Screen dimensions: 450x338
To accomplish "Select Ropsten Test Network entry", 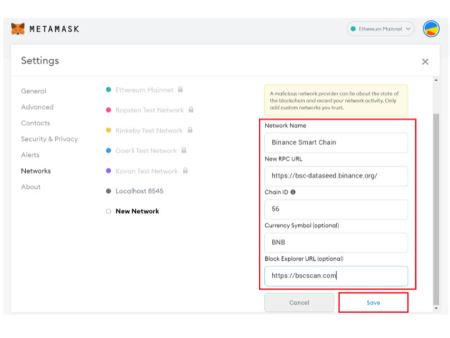I will pyautogui.click(x=150, y=110).
